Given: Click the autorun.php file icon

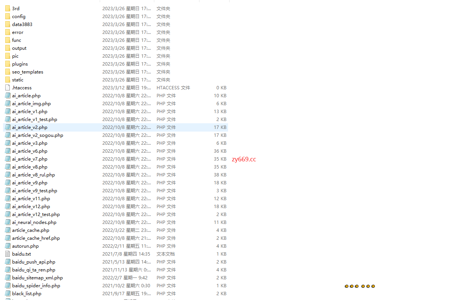Looking at the screenshot, I should [x=8, y=246].
